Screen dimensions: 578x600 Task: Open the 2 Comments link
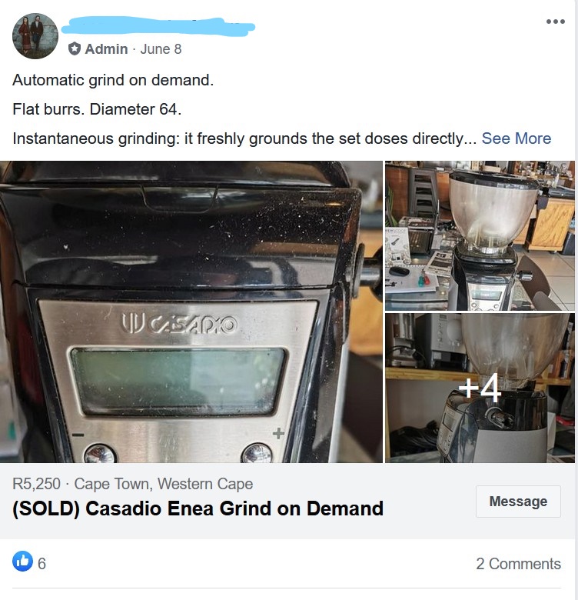(x=518, y=564)
